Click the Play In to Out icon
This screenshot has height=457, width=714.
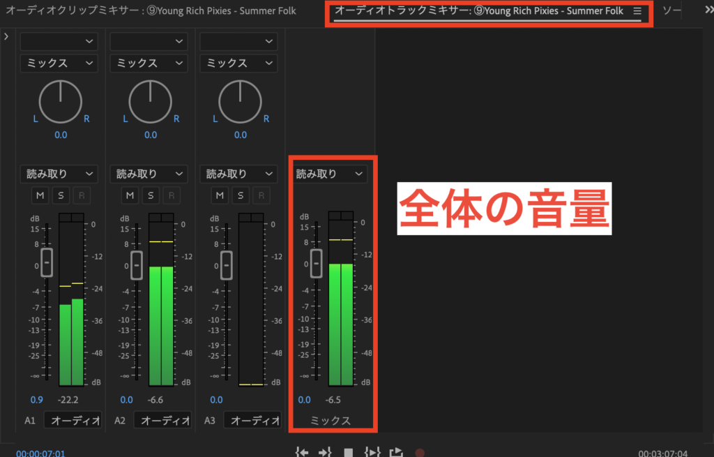pyautogui.click(x=372, y=451)
